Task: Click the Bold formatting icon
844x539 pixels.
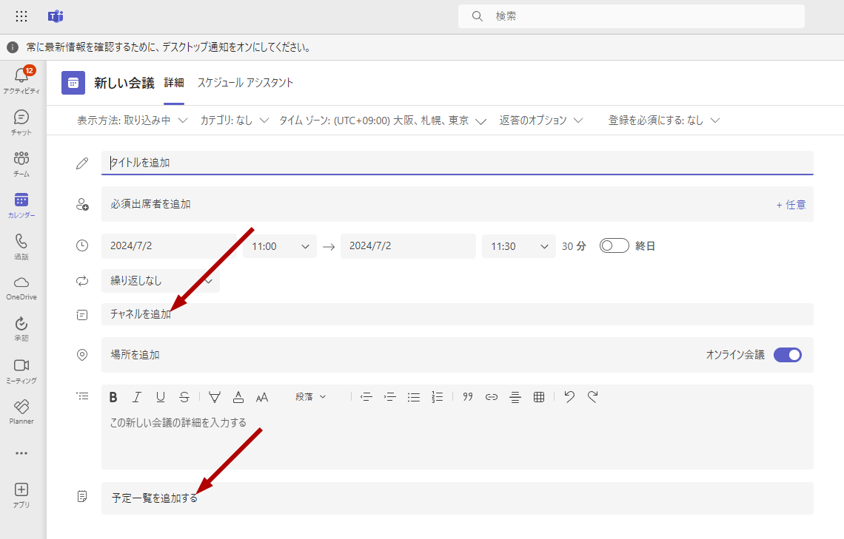Action: pos(113,397)
